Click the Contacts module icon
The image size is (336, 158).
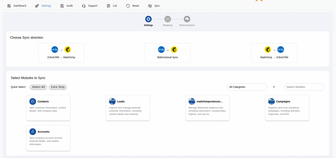(33, 102)
